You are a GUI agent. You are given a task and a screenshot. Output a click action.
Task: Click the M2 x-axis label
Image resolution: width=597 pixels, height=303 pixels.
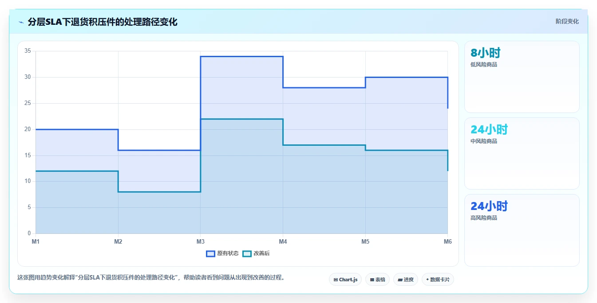118,241
